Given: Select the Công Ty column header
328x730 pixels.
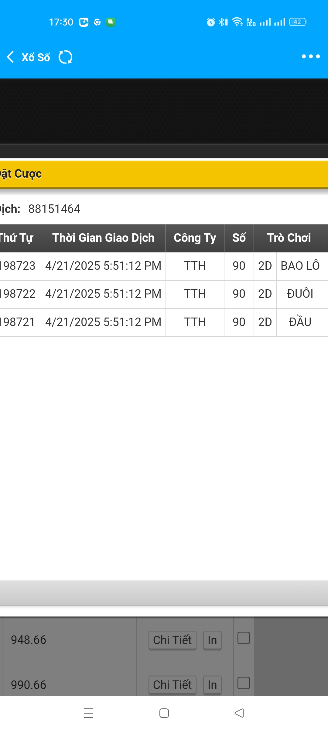Looking at the screenshot, I should (195, 238).
